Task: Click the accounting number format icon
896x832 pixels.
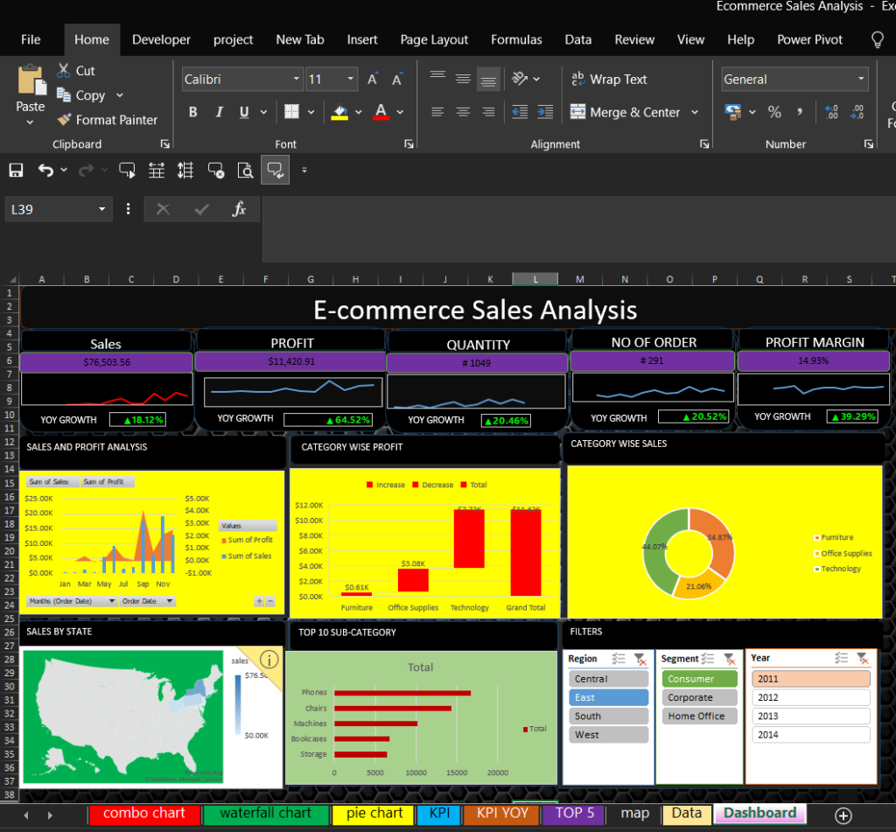Action: (733, 111)
